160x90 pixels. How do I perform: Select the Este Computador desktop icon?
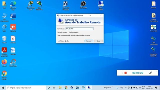point(4,17)
